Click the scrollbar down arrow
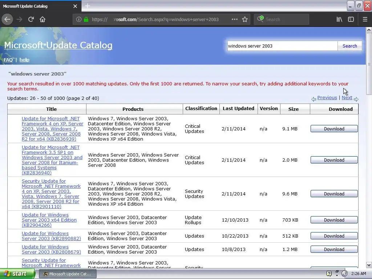Screen dimensions: 372x279 [x=369, y=265]
